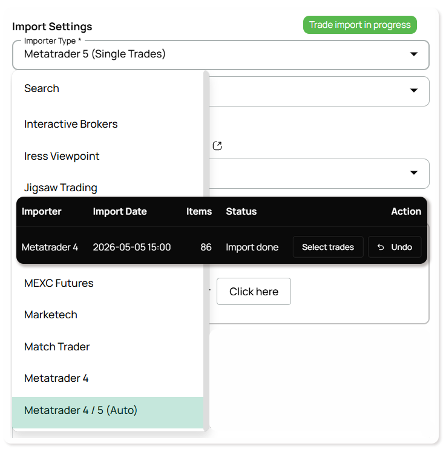446x449 pixels.
Task: Select Iress Viewpoint importer
Action: [108, 156]
